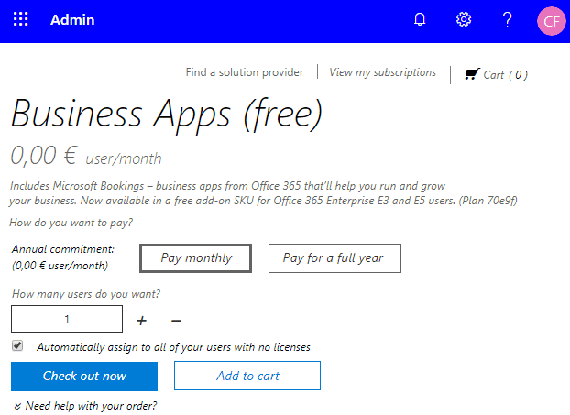Open settings gear

pyautogui.click(x=464, y=19)
